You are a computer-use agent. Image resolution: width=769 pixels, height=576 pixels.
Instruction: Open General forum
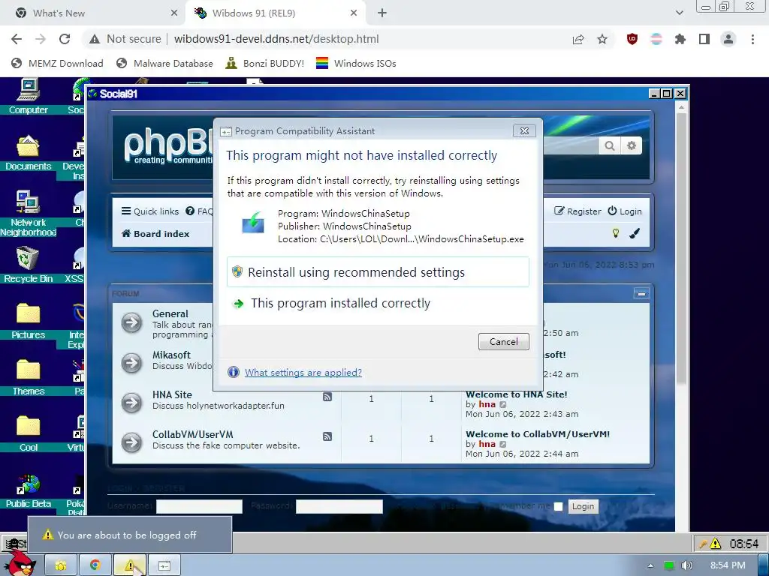tap(170, 314)
